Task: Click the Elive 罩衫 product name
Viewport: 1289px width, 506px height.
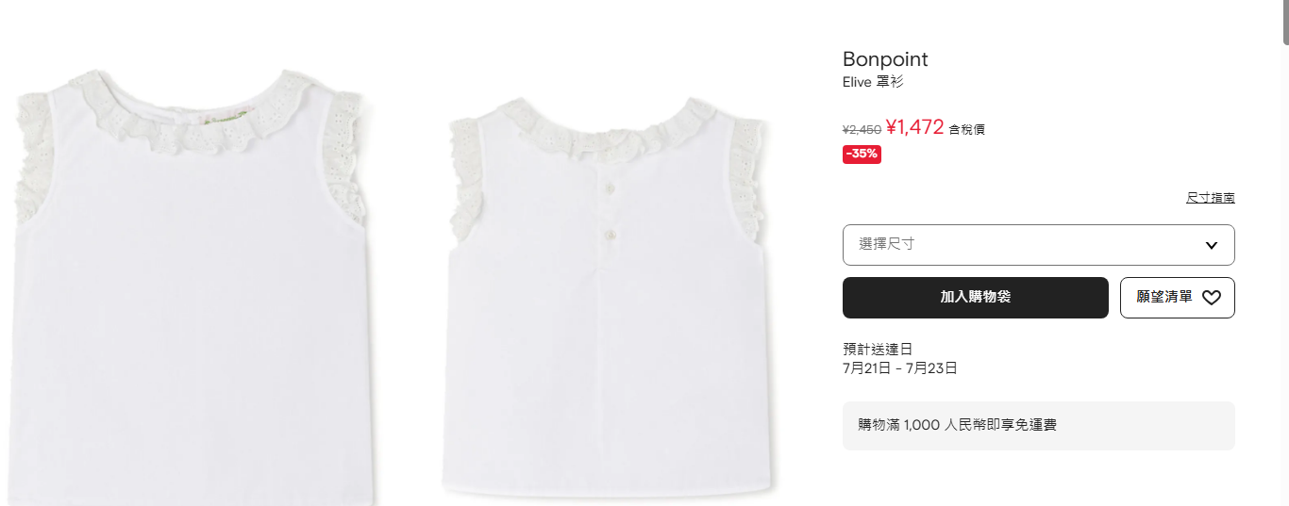Action: click(873, 82)
